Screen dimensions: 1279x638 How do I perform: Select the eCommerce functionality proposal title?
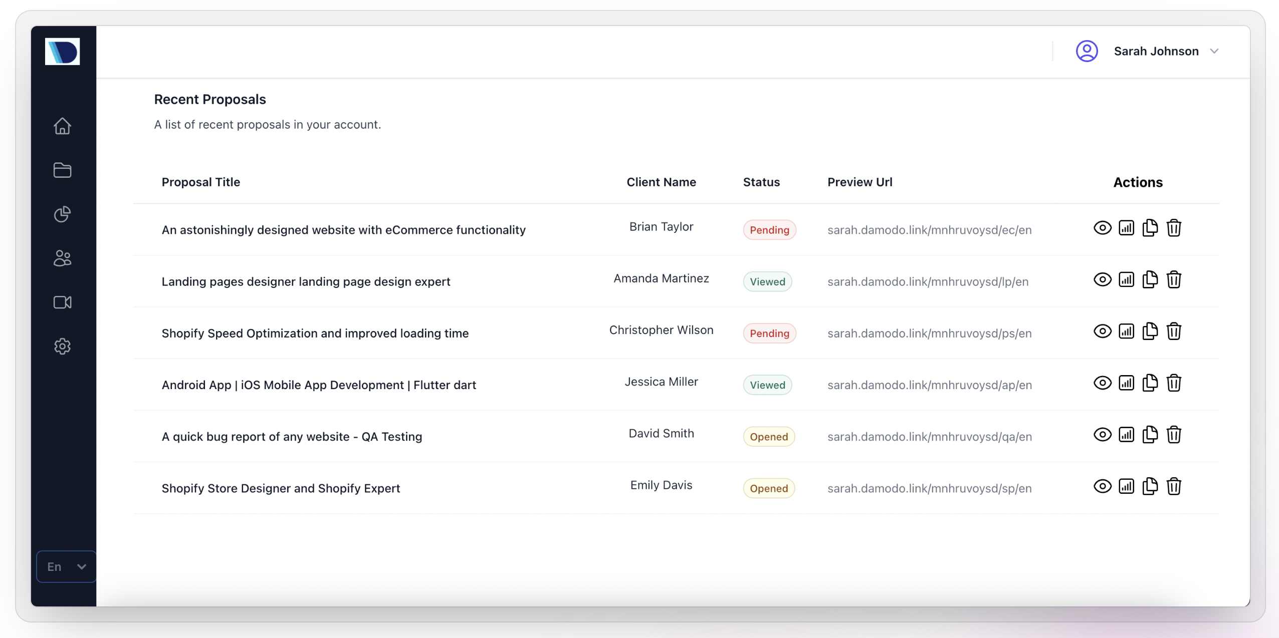pyautogui.click(x=343, y=230)
